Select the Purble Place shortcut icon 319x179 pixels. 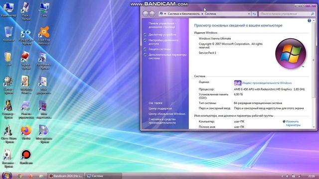[x=26, y=37]
